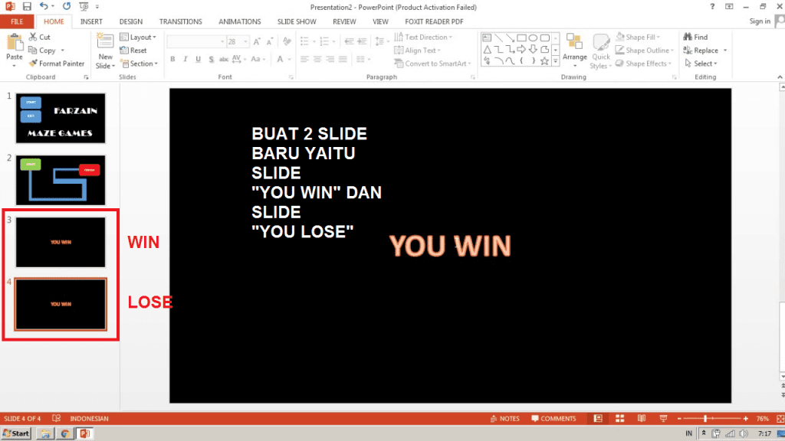Image resolution: width=785 pixels, height=441 pixels.
Task: Open the Arrange objects menu
Action: tap(574, 51)
